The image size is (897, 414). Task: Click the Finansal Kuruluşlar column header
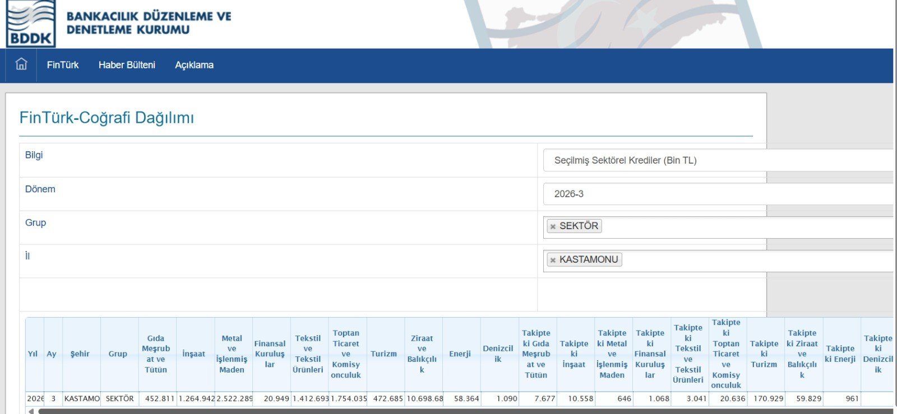click(272, 354)
